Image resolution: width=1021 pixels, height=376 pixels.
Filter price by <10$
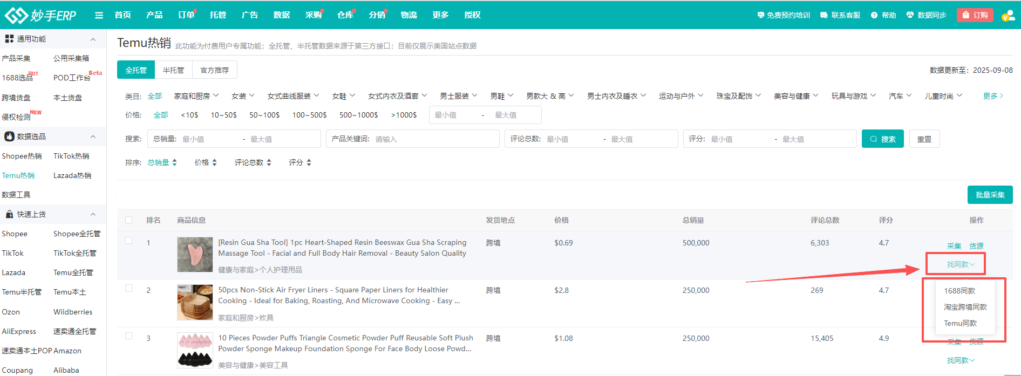click(189, 115)
